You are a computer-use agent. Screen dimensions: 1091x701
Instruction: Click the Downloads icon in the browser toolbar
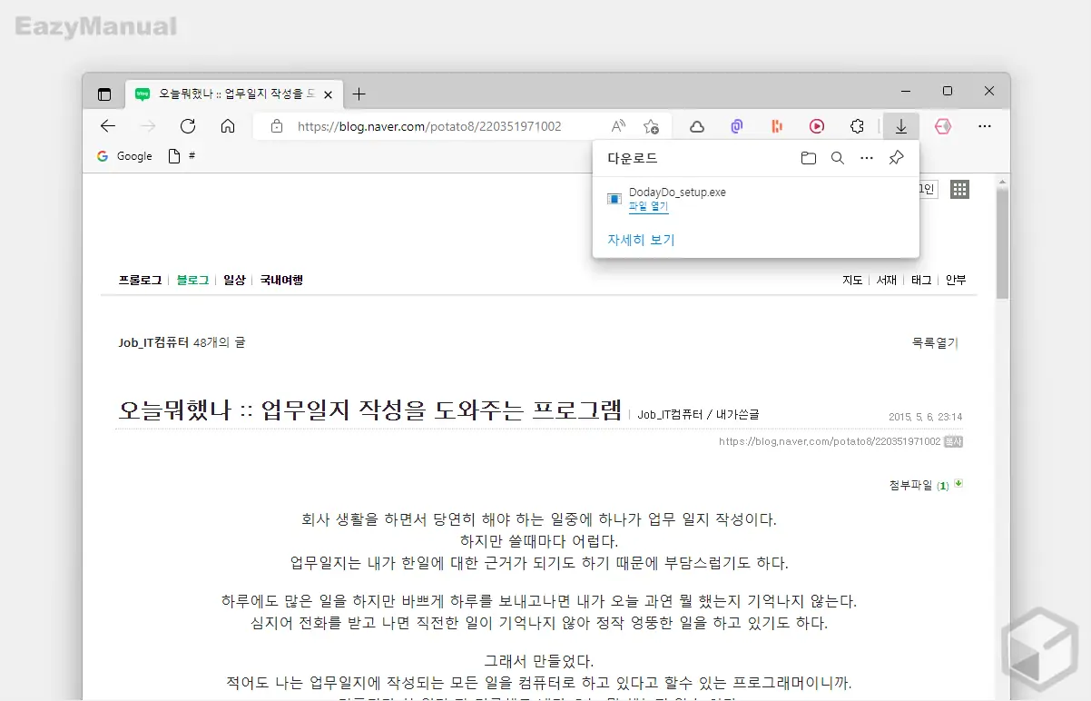pos(901,126)
